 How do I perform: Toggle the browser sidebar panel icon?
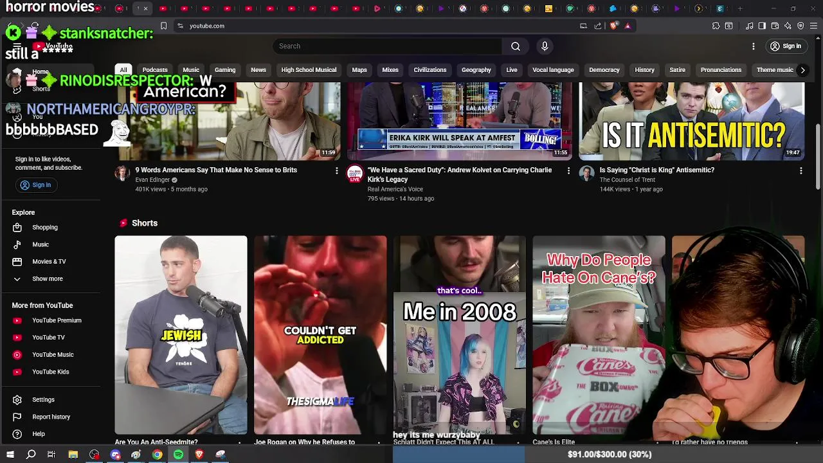[762, 26]
